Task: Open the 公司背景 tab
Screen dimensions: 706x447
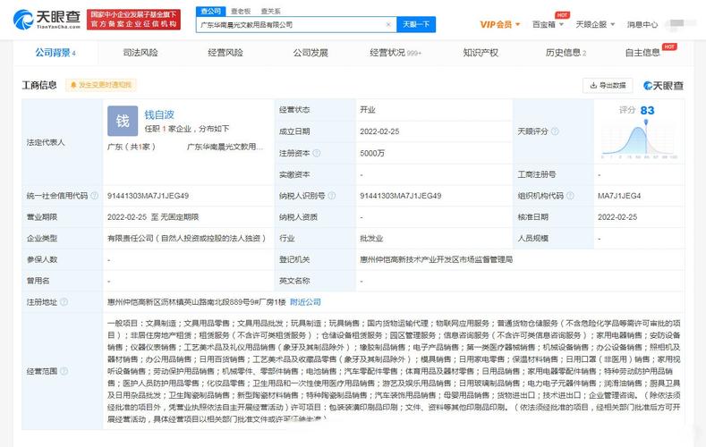Action: click(x=55, y=53)
